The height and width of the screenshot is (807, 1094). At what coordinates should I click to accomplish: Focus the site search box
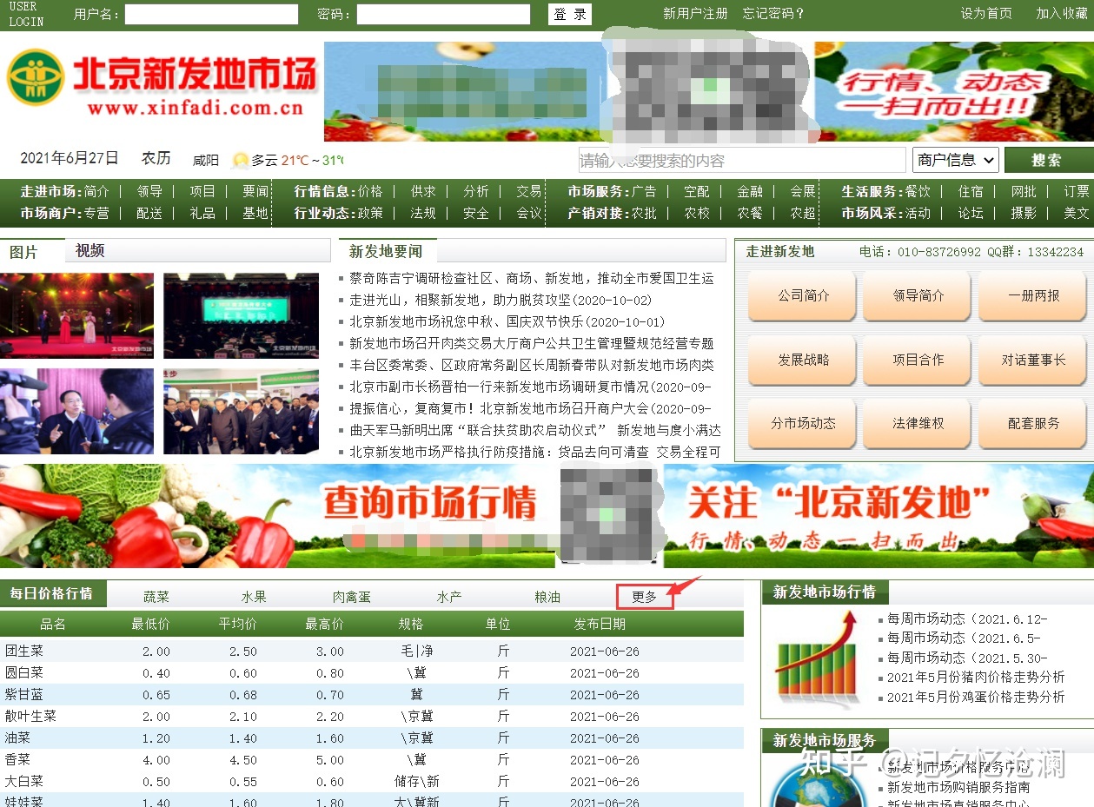coord(741,160)
